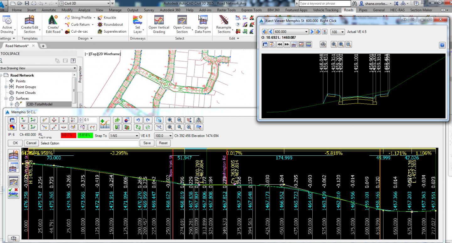Start the Cul-de-sac tool
The height and width of the screenshot is (243, 452).
tap(76, 31)
